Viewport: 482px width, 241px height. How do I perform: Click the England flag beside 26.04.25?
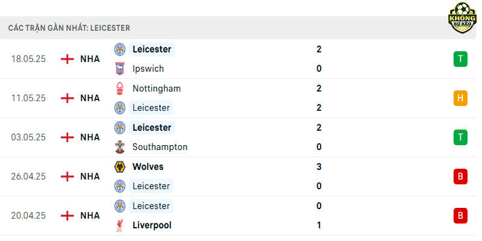67,177
